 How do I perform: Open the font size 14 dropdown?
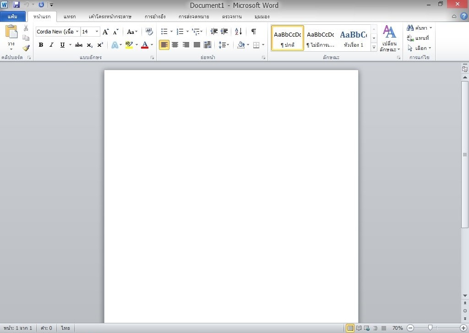pos(97,32)
